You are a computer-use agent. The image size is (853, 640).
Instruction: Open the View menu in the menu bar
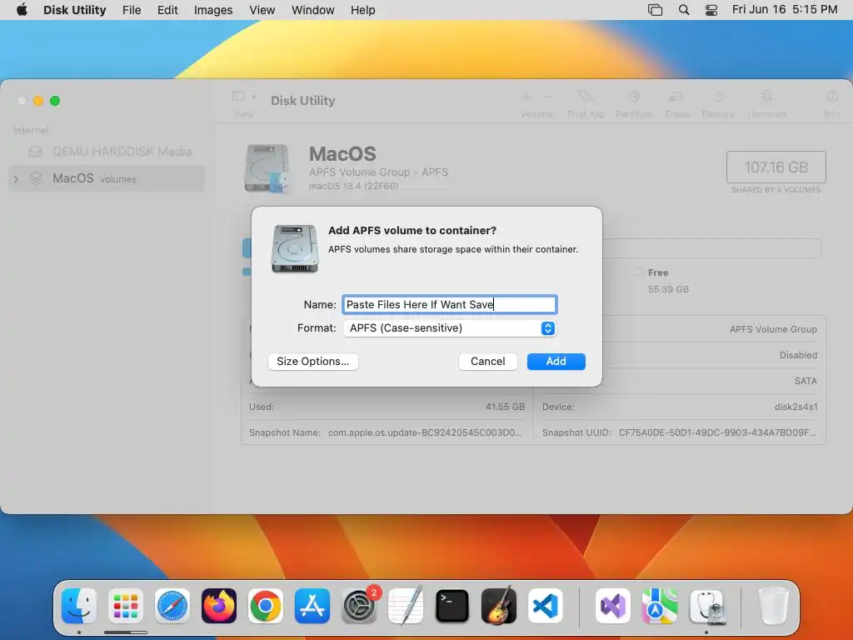(x=262, y=10)
